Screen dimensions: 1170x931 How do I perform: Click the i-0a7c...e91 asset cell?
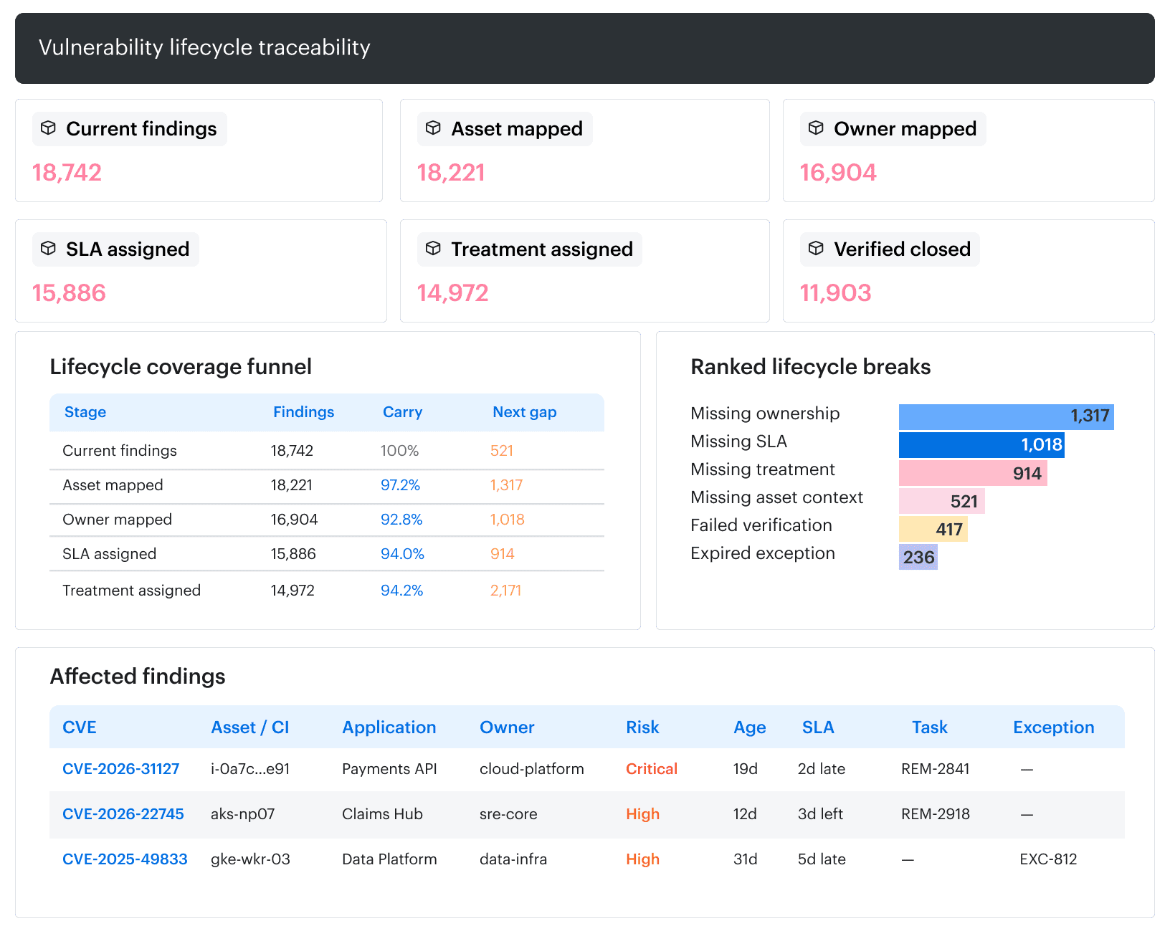pos(250,769)
